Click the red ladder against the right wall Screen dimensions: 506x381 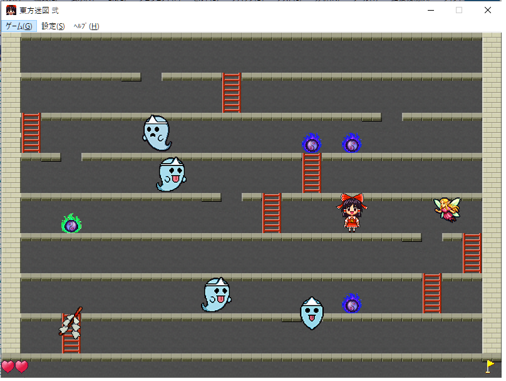pos(472,253)
